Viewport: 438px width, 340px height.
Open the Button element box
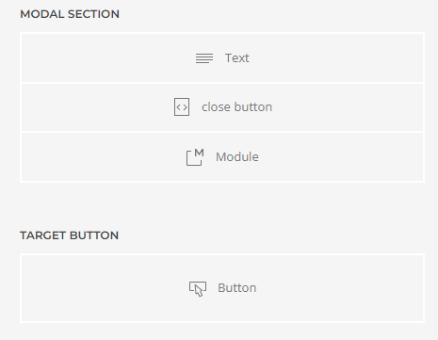click(x=222, y=288)
